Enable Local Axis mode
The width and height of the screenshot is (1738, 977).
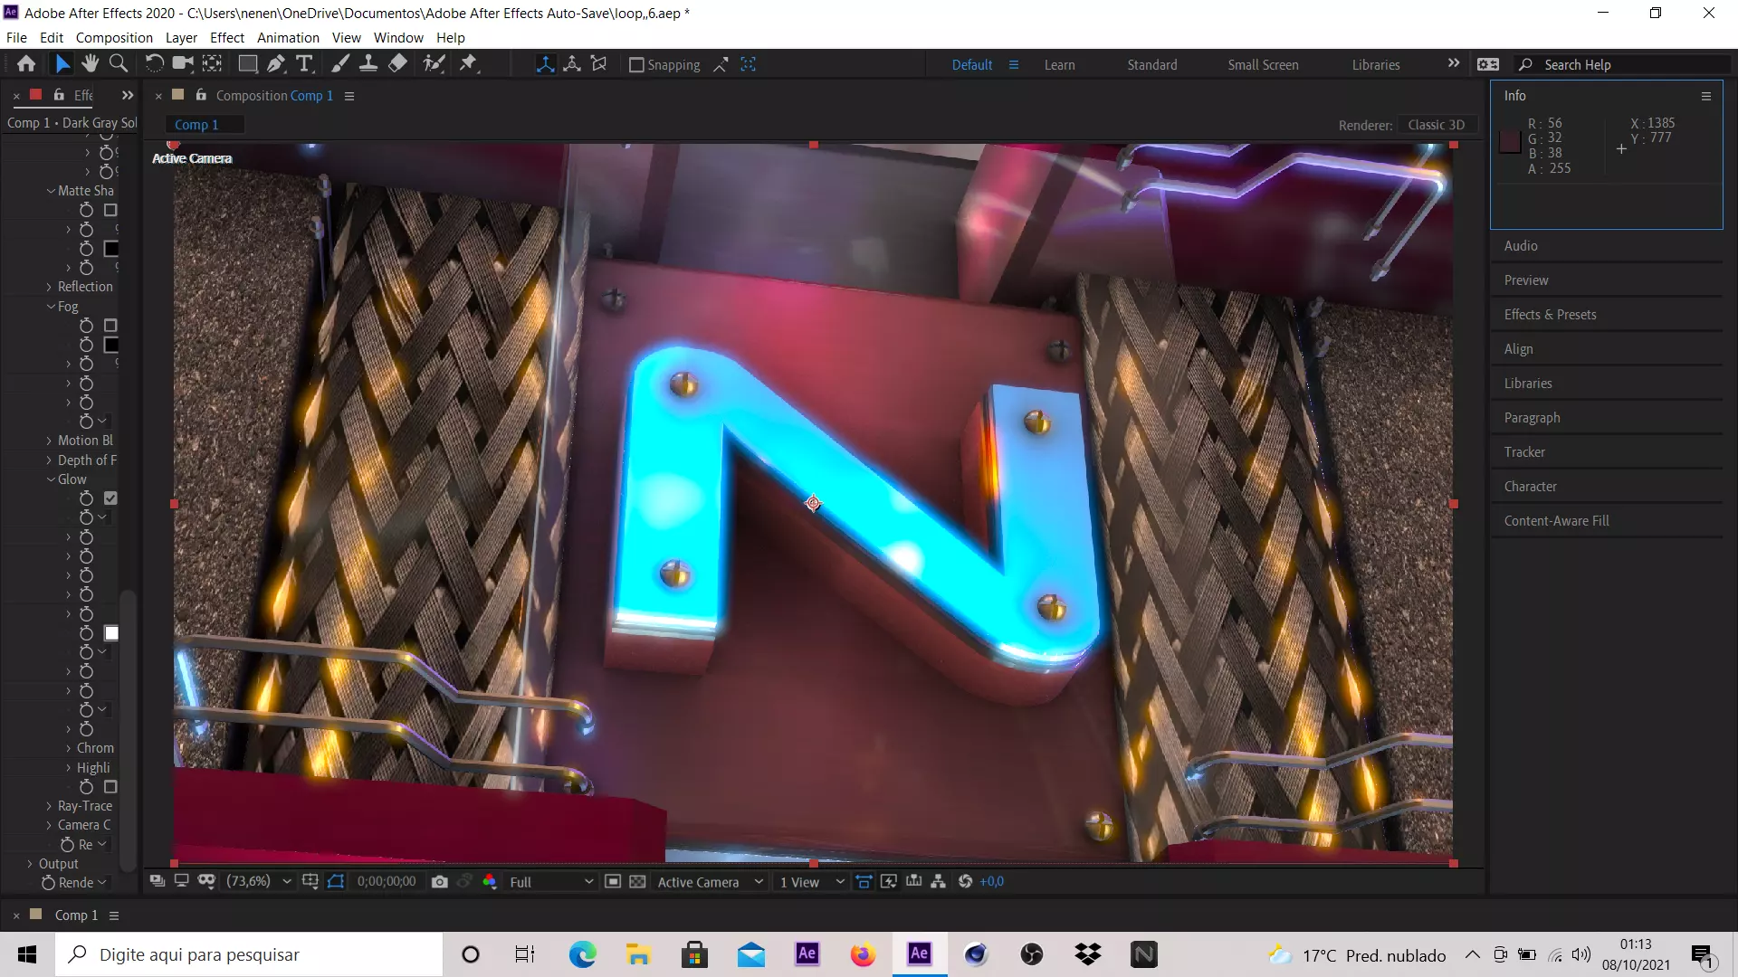[x=545, y=64]
